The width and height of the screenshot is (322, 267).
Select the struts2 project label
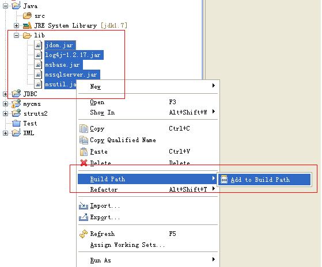click(x=36, y=113)
